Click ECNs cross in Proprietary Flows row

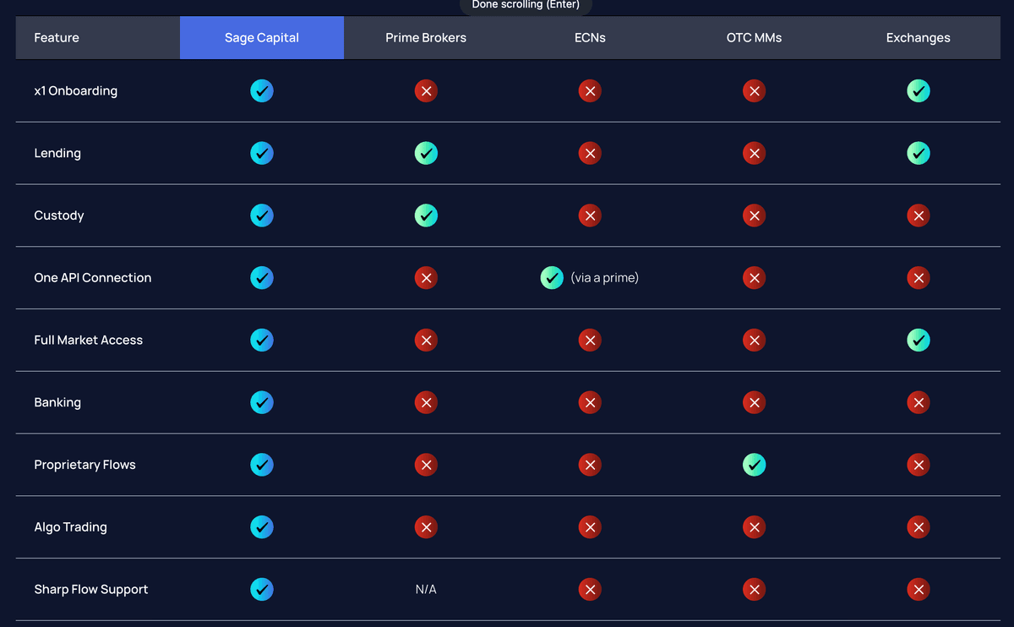pyautogui.click(x=590, y=465)
